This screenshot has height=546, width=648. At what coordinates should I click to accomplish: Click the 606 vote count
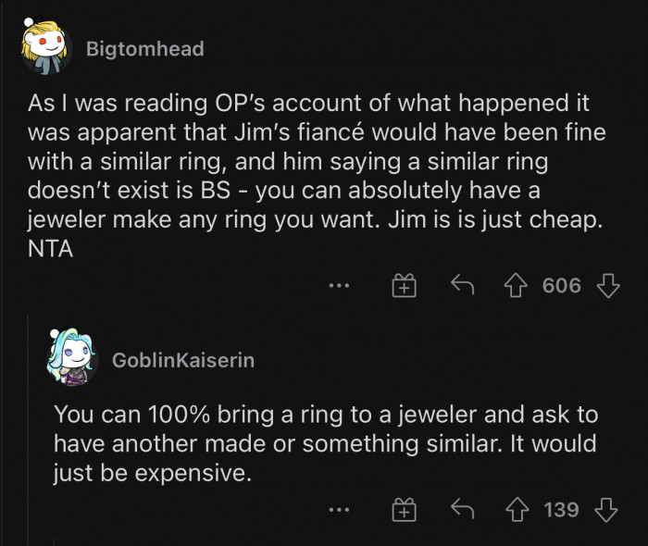coord(561,286)
